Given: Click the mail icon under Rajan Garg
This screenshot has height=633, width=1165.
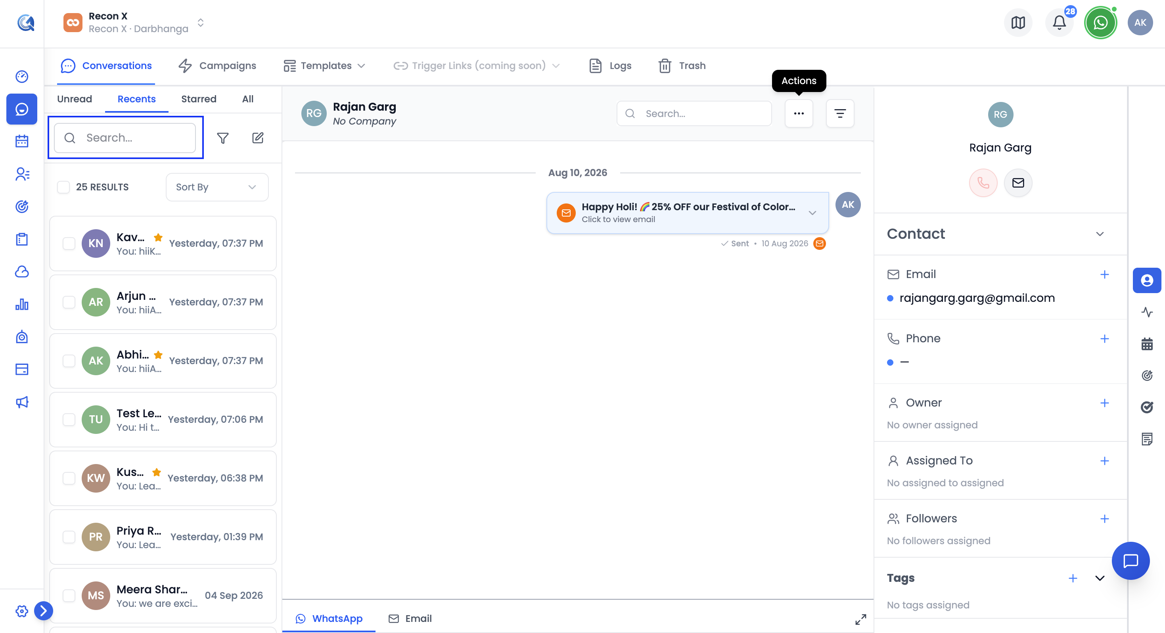Looking at the screenshot, I should coord(1017,183).
